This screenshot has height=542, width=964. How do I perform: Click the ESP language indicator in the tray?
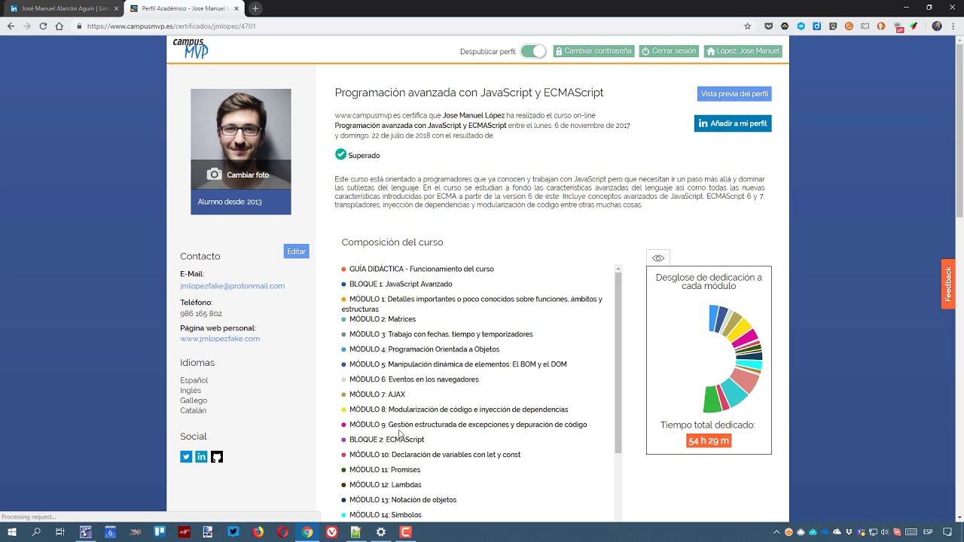[928, 531]
